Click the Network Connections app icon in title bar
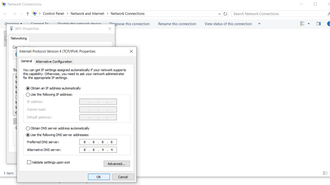The image size is (330, 185). point(4,4)
